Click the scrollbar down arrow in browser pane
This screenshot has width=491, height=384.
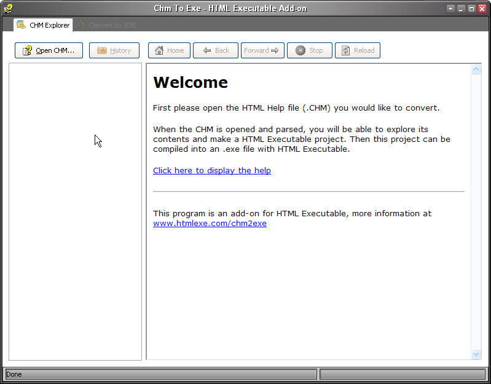pos(476,355)
